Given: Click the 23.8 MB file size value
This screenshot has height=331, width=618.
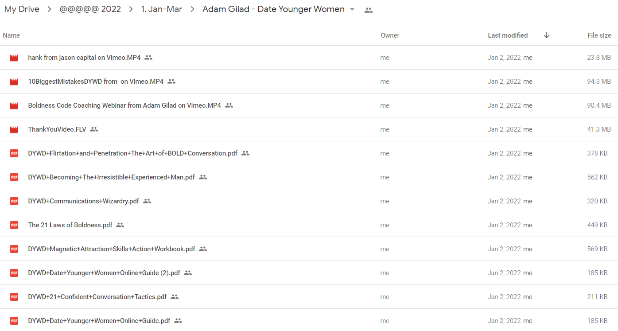Looking at the screenshot, I should (599, 58).
